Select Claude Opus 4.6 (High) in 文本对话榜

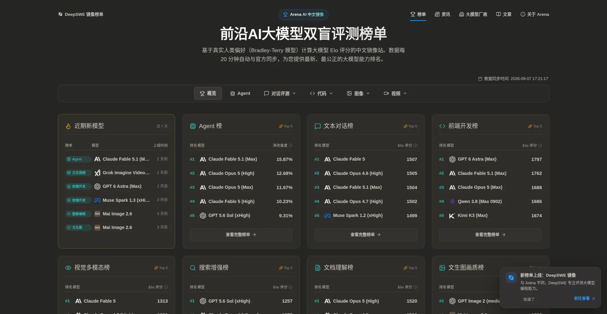pyautogui.click(x=365, y=173)
